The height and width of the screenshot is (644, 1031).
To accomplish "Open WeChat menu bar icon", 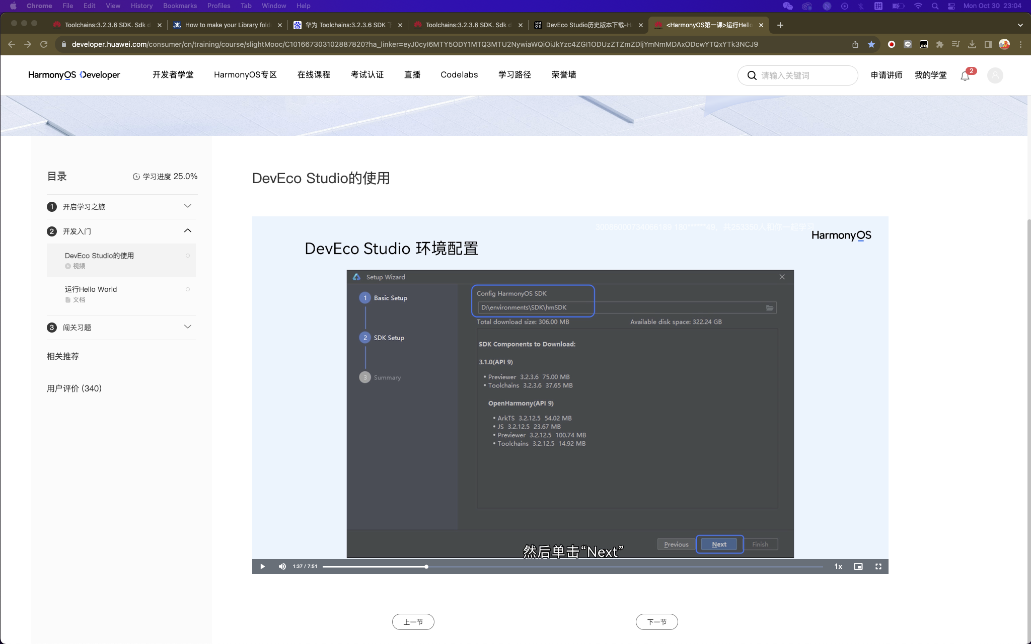I will 788,6.
